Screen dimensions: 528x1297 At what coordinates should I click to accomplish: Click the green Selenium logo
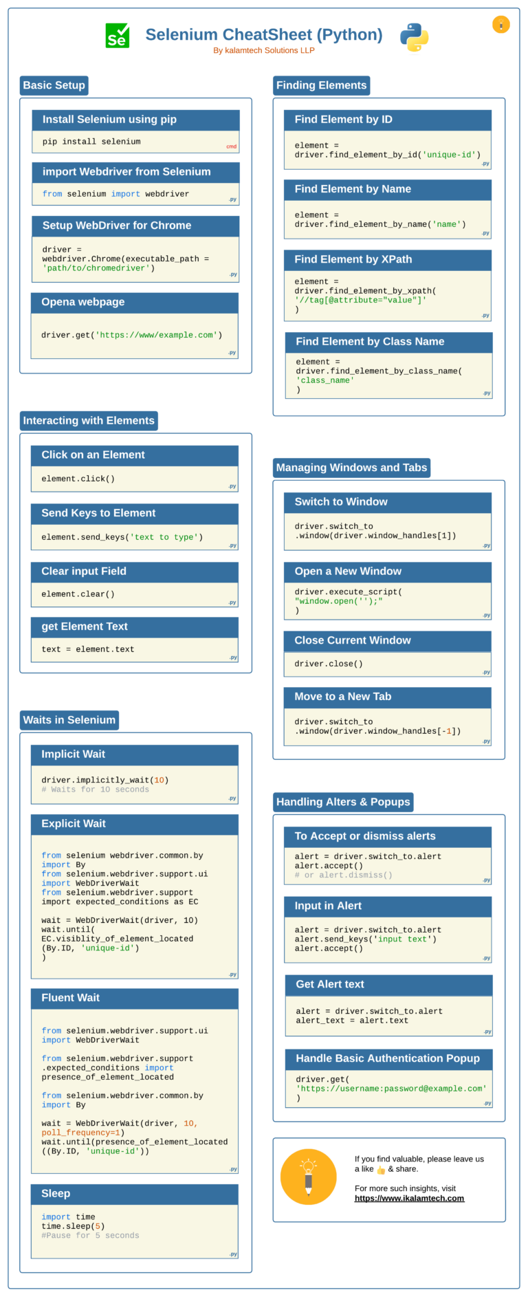click(118, 36)
